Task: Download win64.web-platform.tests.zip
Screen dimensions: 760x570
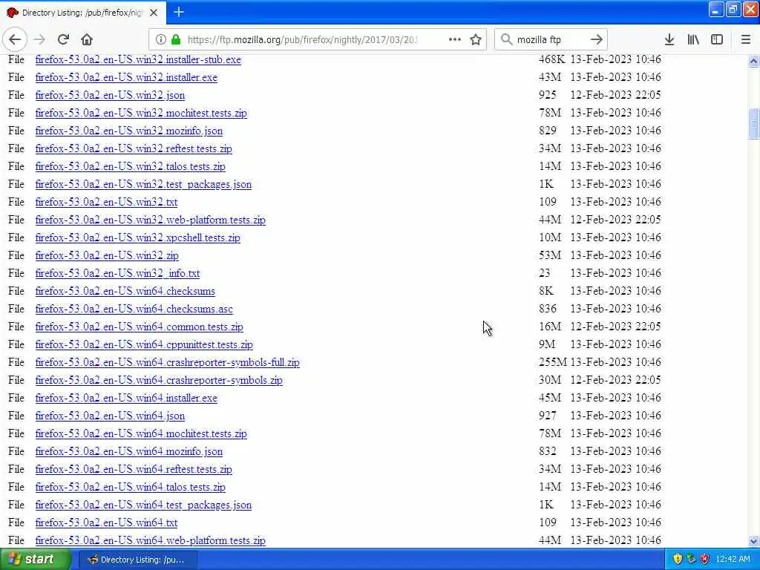Action: click(150, 540)
